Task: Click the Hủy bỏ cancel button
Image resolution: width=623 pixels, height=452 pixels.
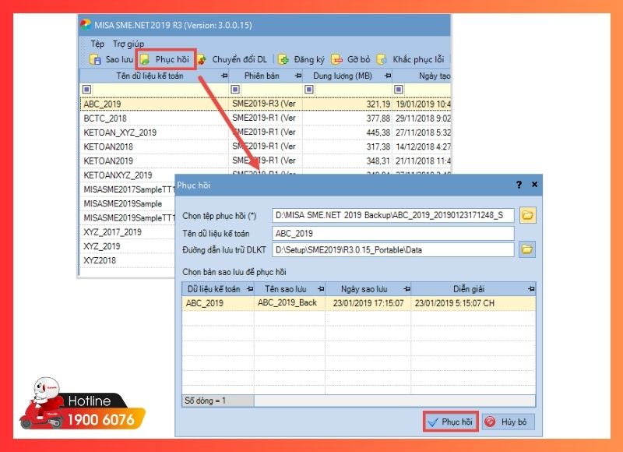Action: pyautogui.click(x=509, y=422)
